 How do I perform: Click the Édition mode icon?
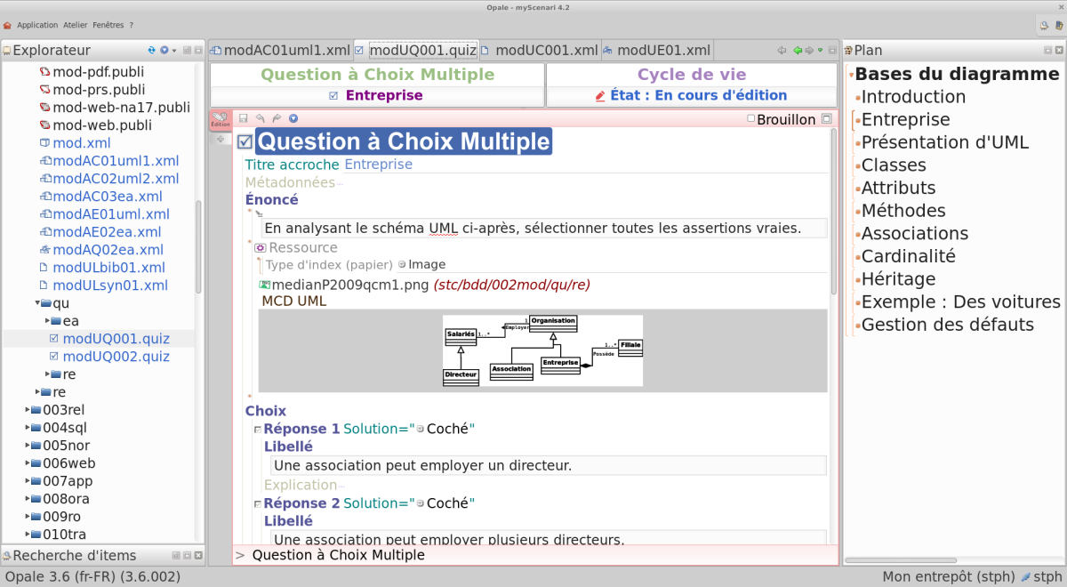[220, 120]
